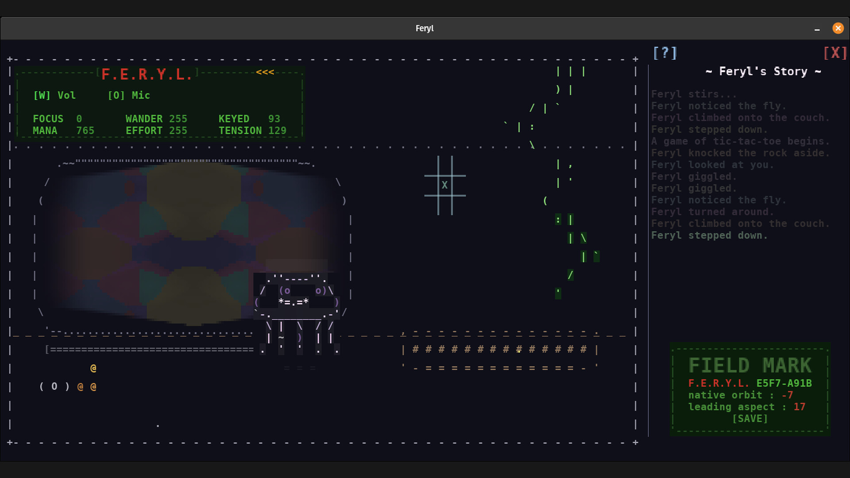
Task: Click the (O) ball on the floor
Action: tap(54, 386)
